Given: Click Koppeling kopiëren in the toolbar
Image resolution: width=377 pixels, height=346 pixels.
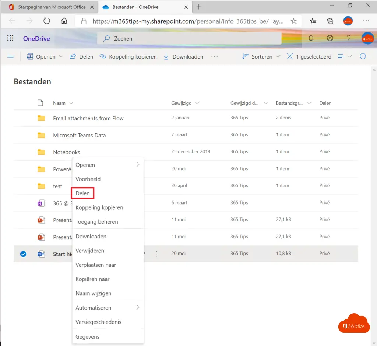Looking at the screenshot, I should pos(128,56).
